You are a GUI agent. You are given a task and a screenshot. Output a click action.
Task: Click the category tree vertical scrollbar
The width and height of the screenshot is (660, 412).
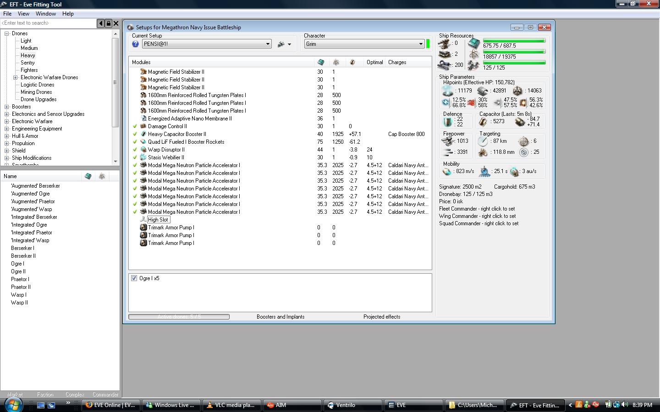(x=115, y=97)
